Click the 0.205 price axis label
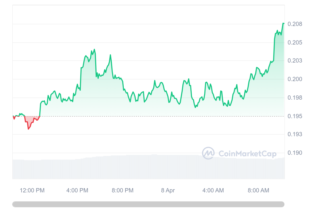319x212 pixels. coord(295,42)
